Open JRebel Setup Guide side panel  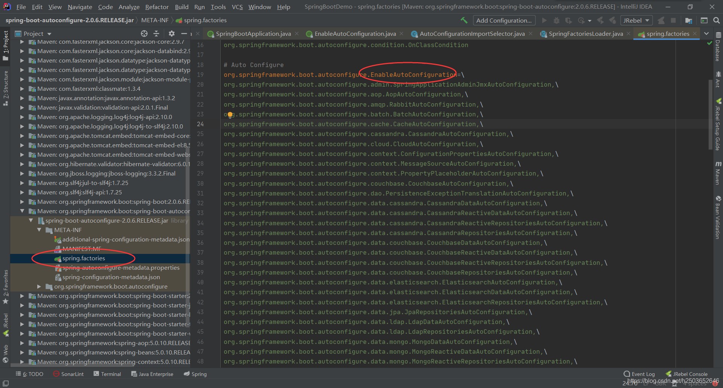(x=718, y=124)
